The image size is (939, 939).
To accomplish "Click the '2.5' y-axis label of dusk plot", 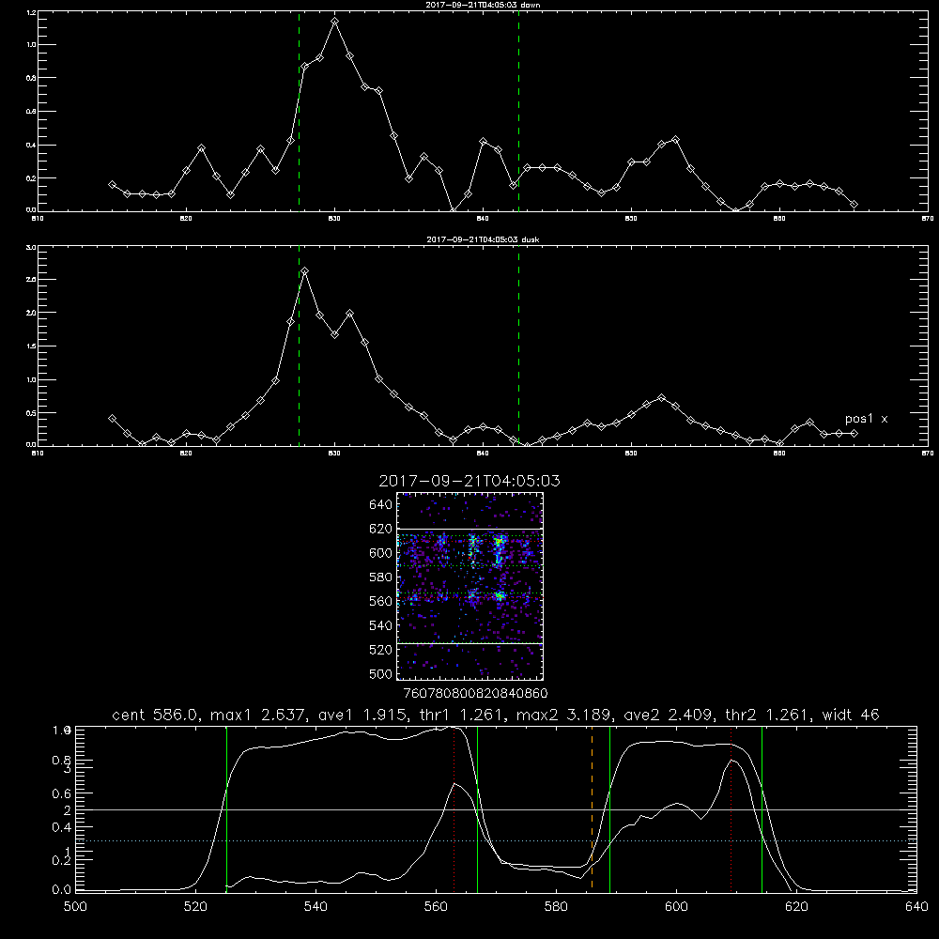I will click(x=32, y=280).
